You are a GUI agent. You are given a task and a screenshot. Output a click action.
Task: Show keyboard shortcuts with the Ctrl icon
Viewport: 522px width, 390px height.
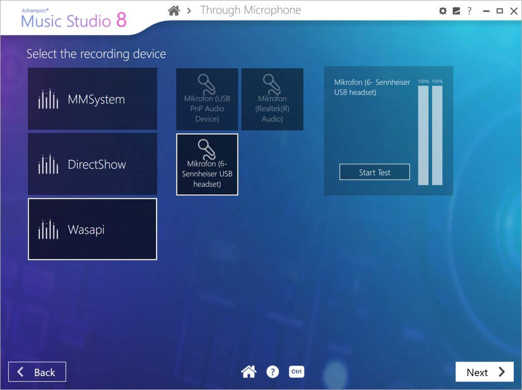click(296, 372)
